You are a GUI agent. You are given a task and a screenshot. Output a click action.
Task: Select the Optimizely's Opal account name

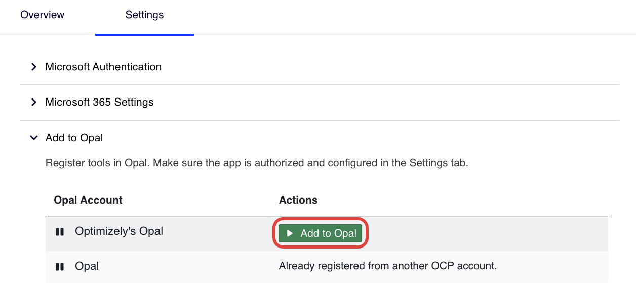point(119,231)
